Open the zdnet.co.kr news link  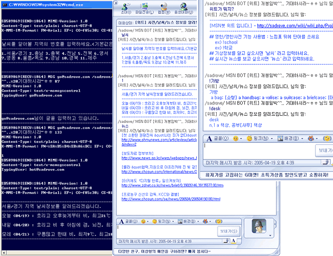173,185
